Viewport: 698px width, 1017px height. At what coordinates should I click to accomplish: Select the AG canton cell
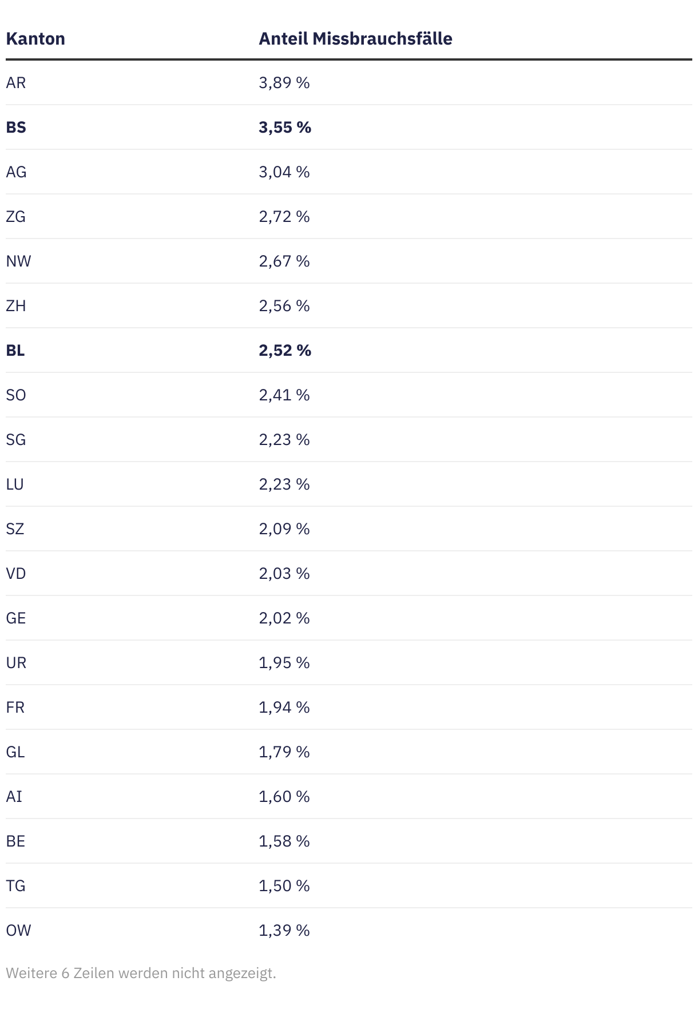coord(16,172)
